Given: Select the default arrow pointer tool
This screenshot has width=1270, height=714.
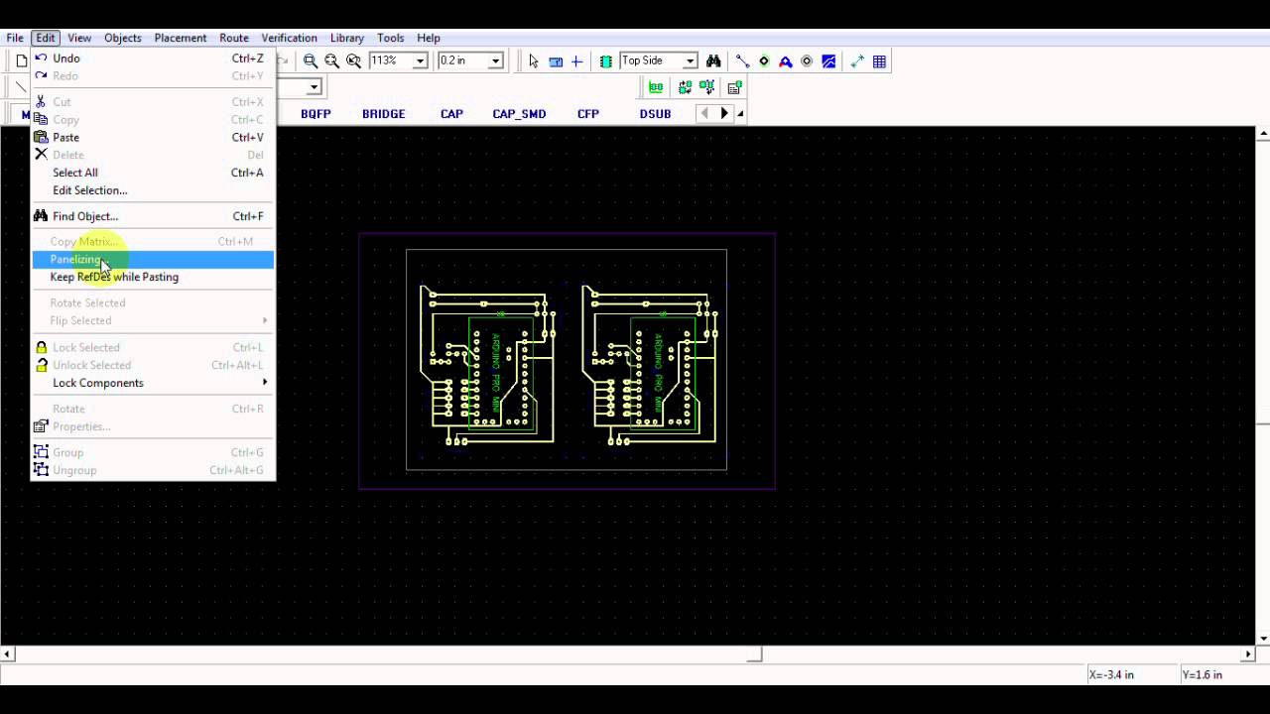Looking at the screenshot, I should (x=534, y=60).
